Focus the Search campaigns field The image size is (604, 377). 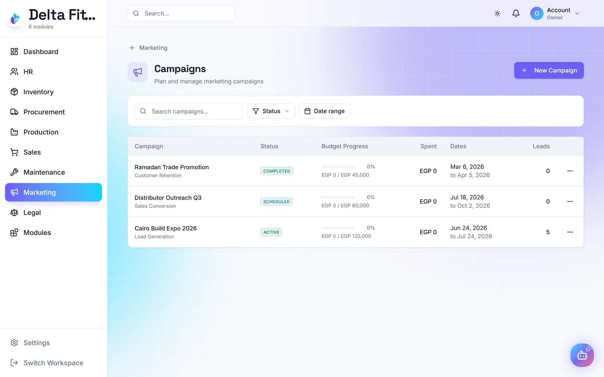coord(188,111)
